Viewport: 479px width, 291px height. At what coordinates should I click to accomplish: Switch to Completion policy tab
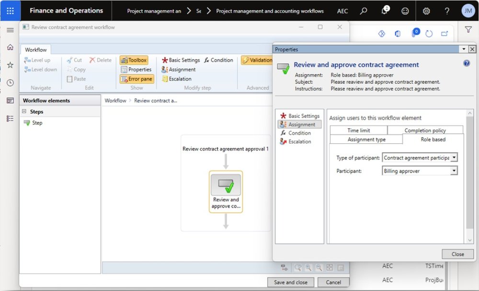425,130
